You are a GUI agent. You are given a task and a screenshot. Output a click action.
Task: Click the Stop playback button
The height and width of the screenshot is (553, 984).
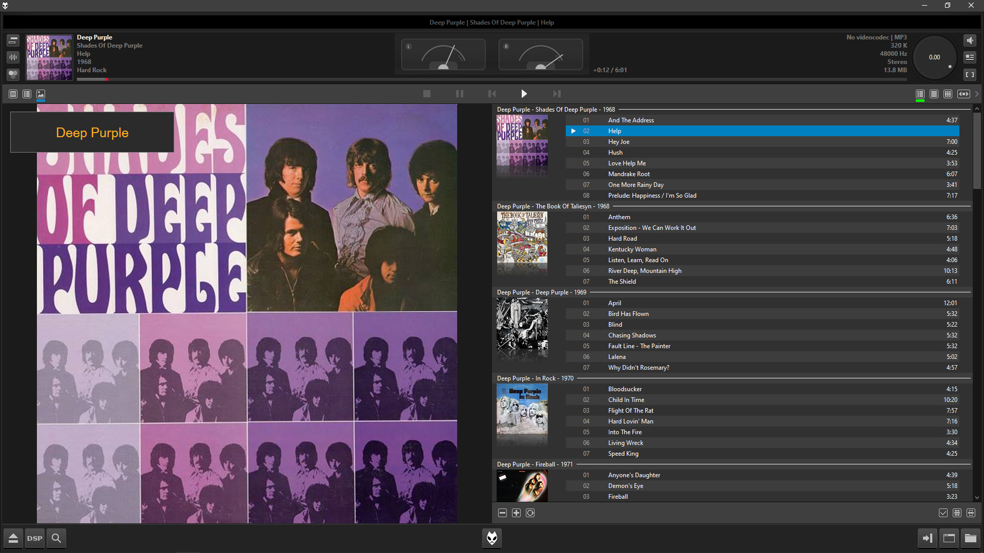click(x=426, y=94)
